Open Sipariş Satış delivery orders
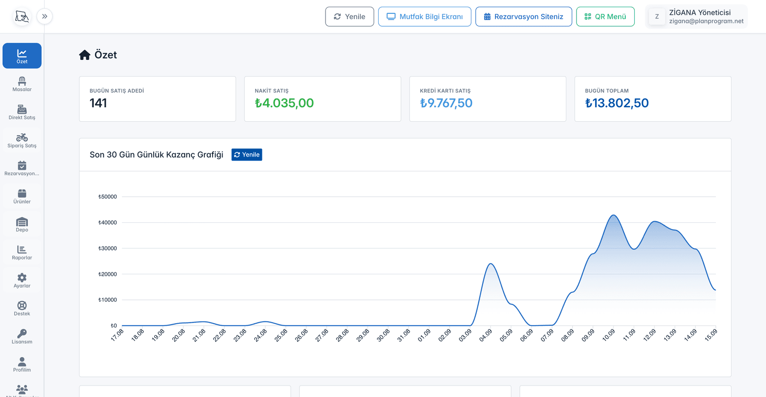Screen dimensions: 766x397 click(22, 140)
